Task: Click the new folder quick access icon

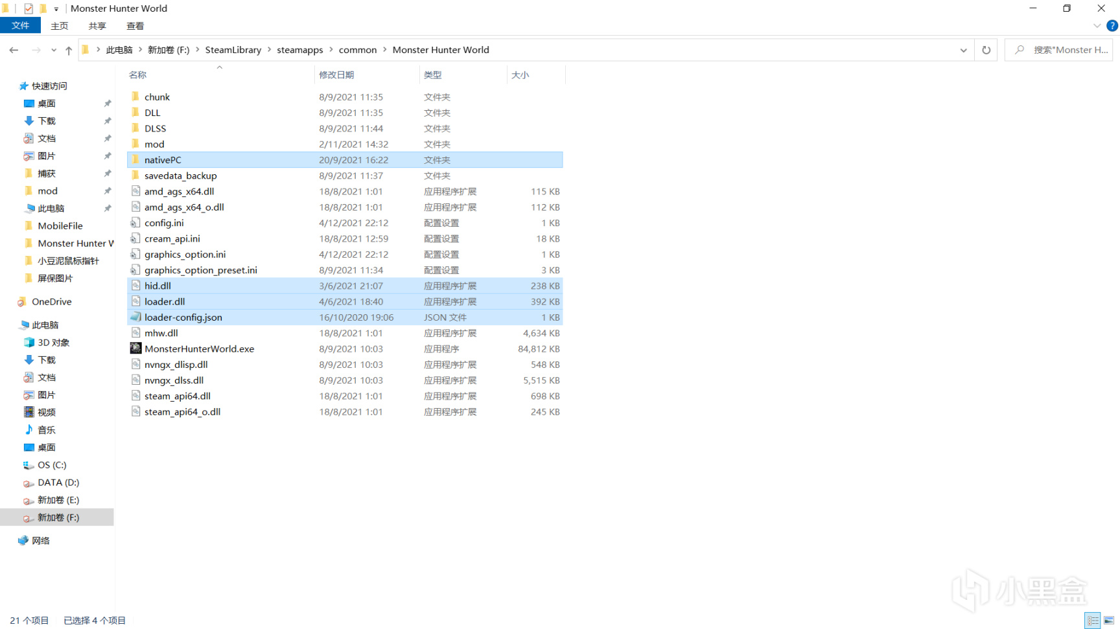Action: pyautogui.click(x=43, y=8)
